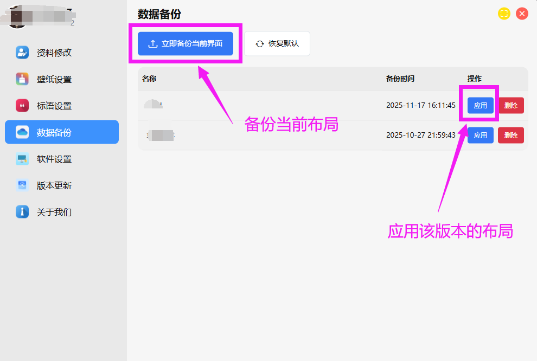Click the yellow fullscreen icon at top right
Viewport: 537px width, 361px height.
(504, 14)
